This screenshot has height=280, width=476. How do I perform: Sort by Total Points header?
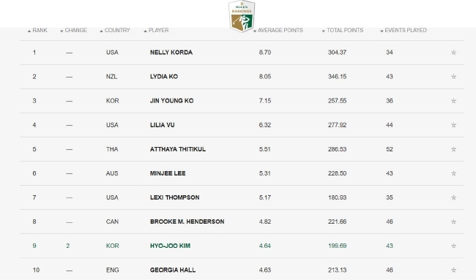coord(343,30)
